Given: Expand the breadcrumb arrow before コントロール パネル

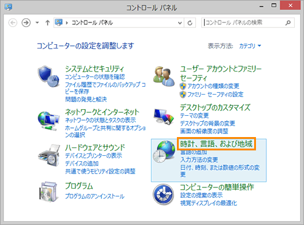Looking at the screenshot, I should (x=67, y=23).
